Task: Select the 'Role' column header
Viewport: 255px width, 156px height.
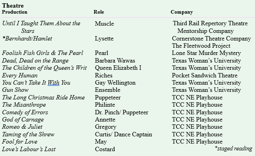Action: (99, 12)
